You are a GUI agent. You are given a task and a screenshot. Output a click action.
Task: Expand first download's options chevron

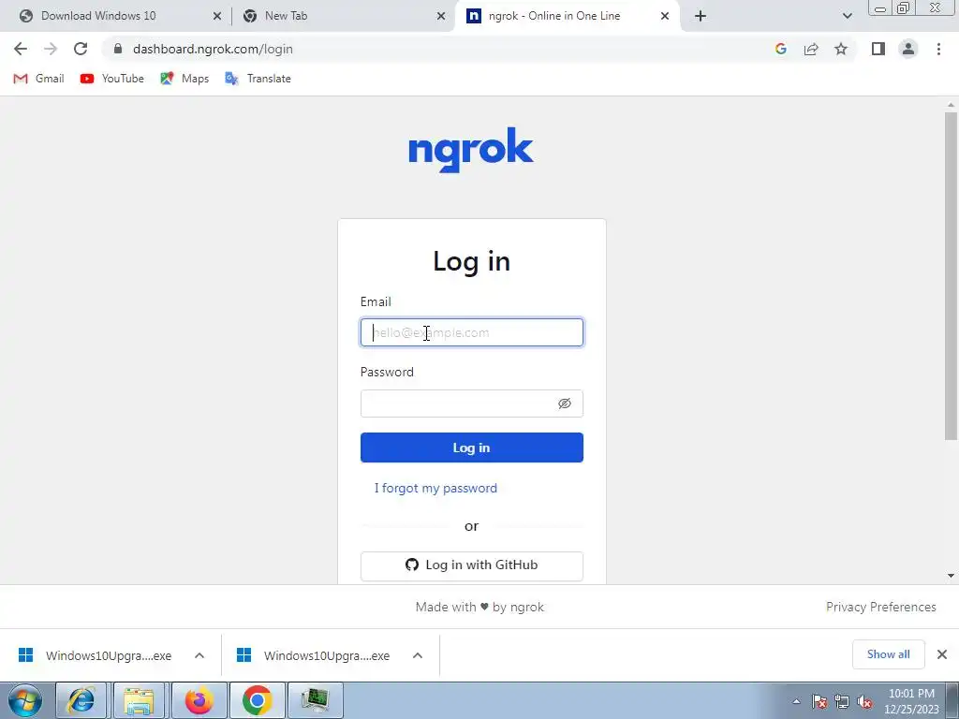click(199, 655)
